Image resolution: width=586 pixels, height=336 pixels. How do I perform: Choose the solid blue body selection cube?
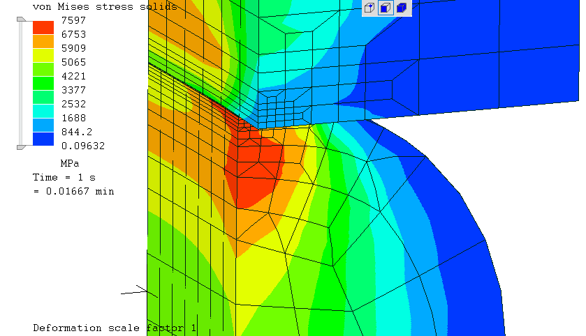tap(402, 8)
